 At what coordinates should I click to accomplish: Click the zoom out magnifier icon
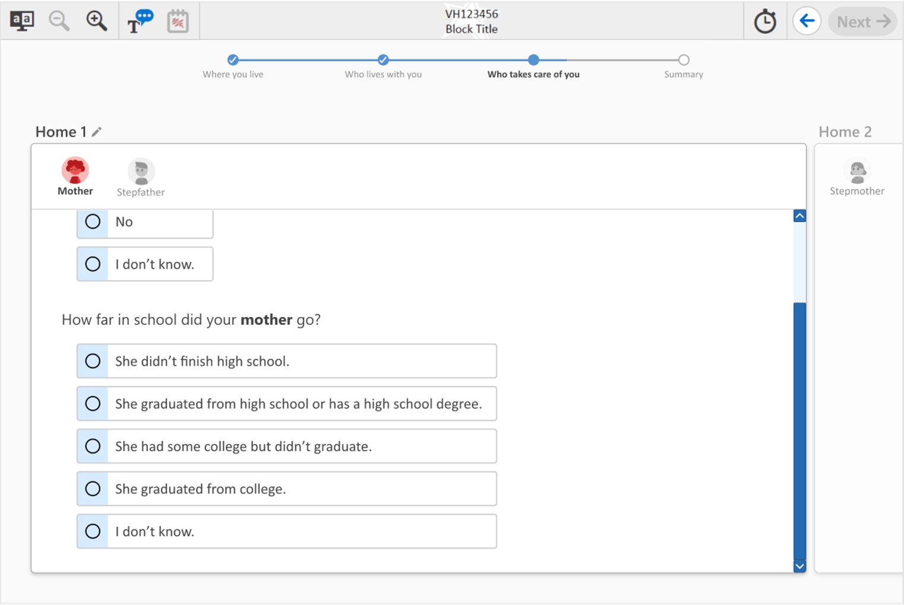pos(59,21)
